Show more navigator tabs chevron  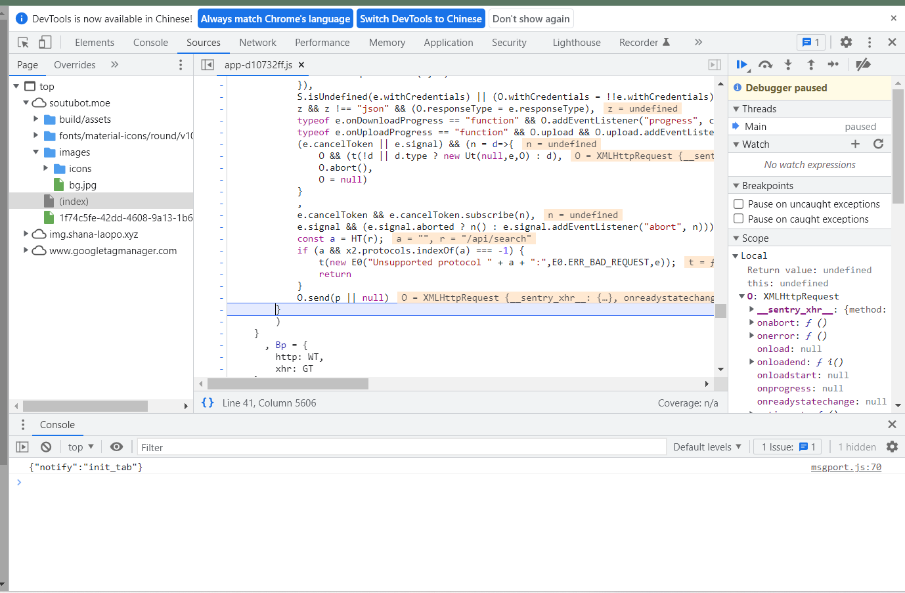[115, 64]
